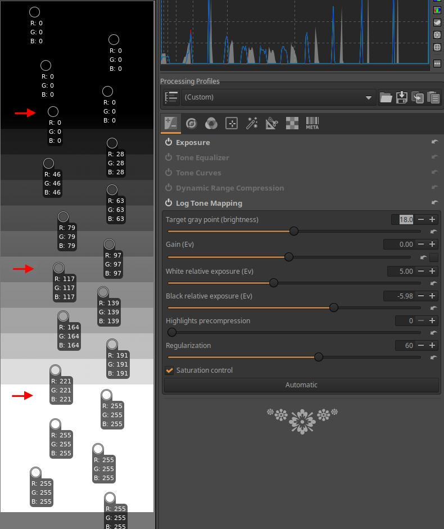Click the Automatic button

tap(301, 385)
